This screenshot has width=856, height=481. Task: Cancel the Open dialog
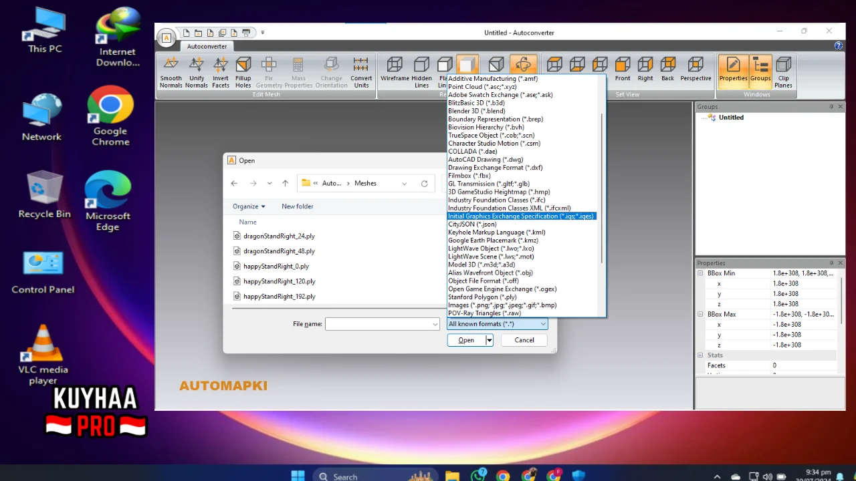coord(524,340)
